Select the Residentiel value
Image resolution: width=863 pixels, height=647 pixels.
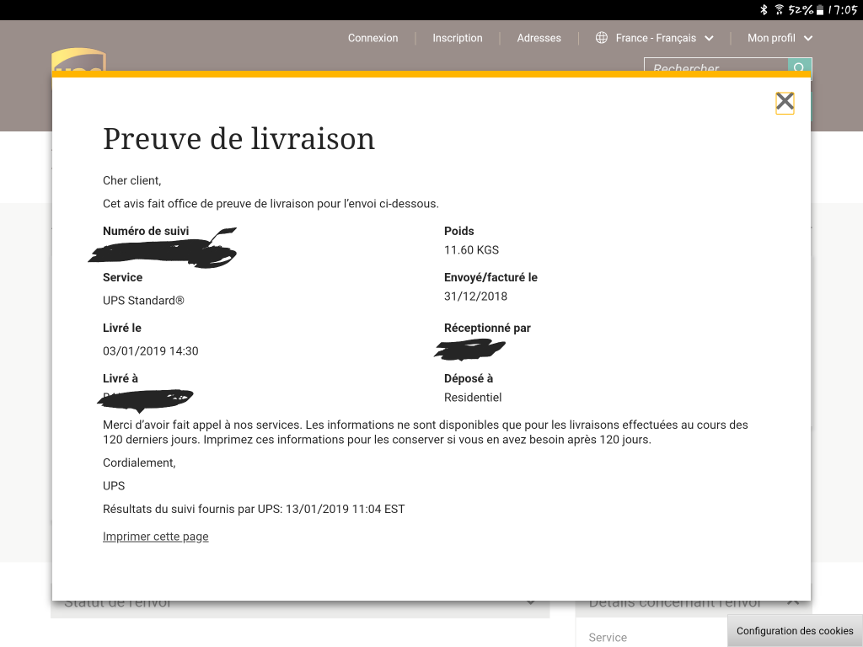click(473, 398)
